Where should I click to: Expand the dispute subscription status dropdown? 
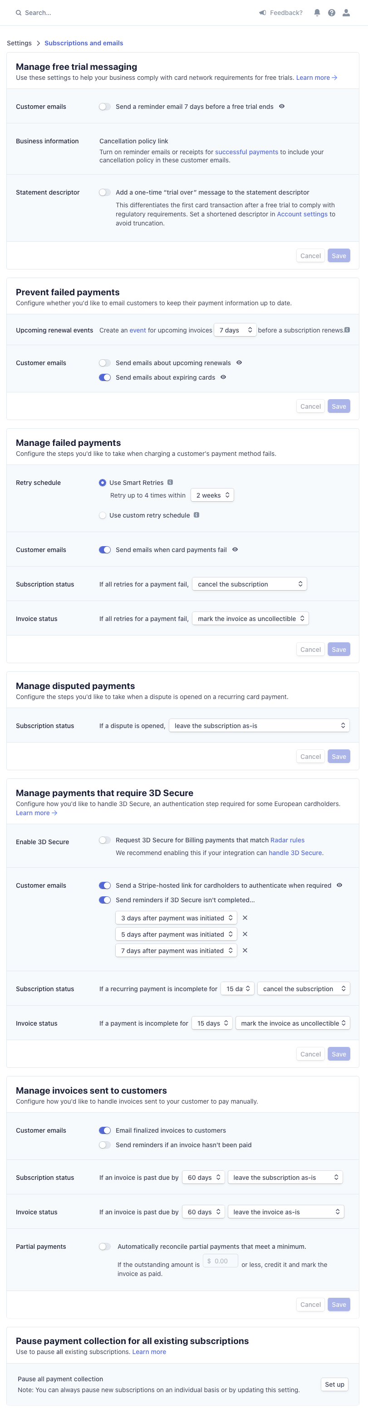coord(259,726)
